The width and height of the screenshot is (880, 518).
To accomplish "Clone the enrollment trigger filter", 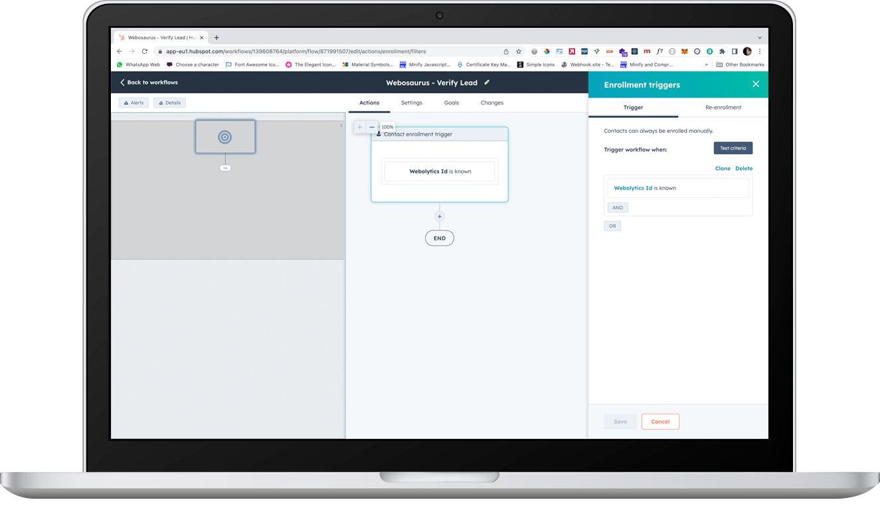I will point(723,168).
